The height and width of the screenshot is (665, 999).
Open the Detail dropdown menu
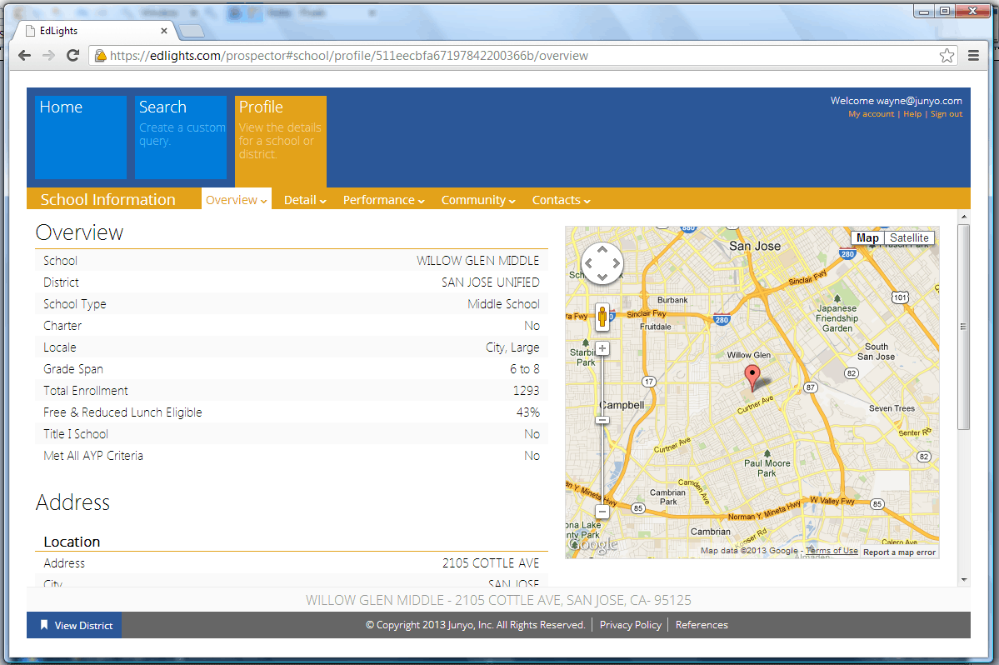click(x=305, y=200)
